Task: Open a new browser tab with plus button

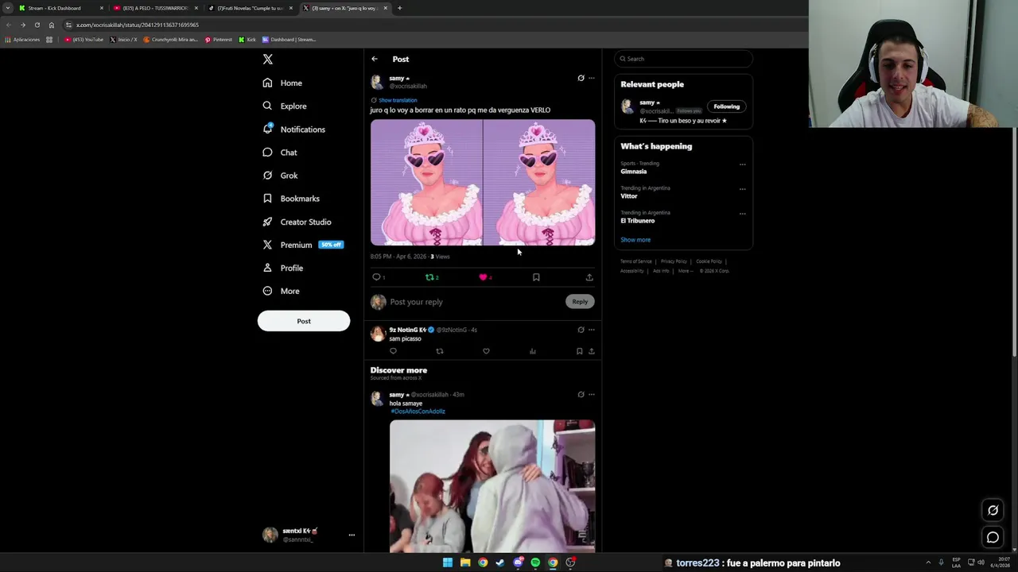Action: point(399,8)
